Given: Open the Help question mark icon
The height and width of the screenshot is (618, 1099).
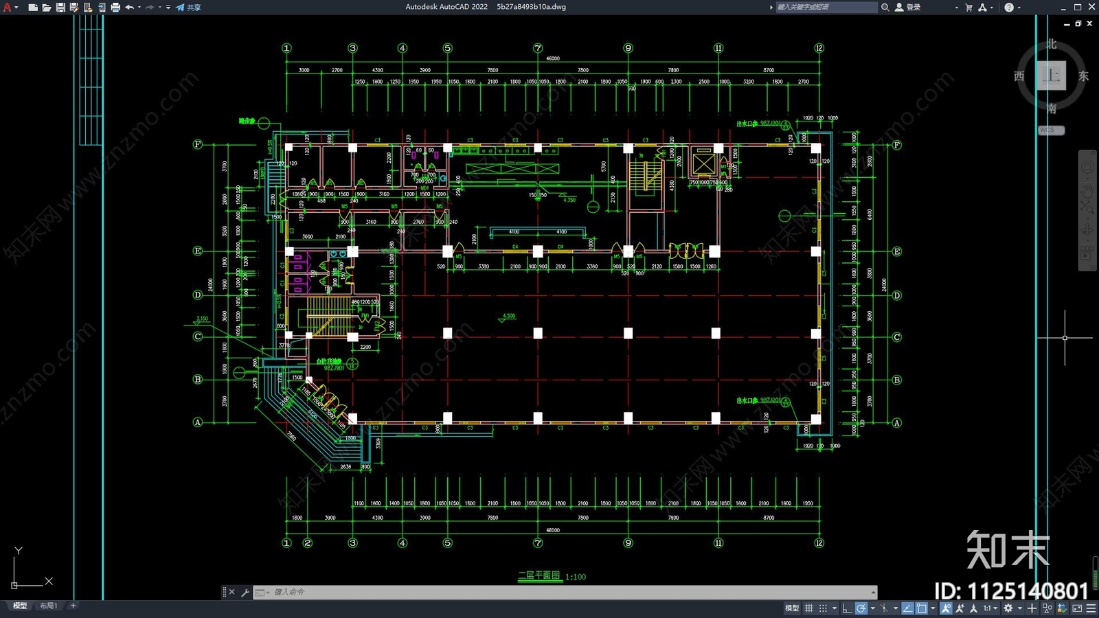Looking at the screenshot, I should coord(1008,7).
